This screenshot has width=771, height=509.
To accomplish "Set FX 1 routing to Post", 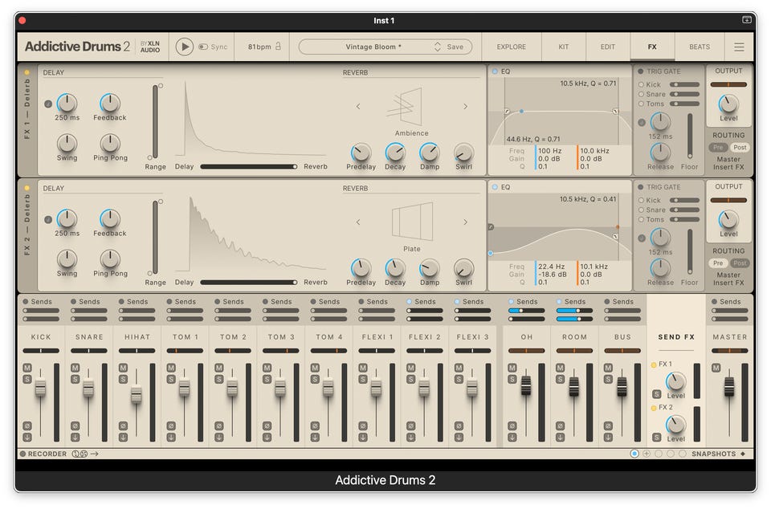I will tap(740, 148).
